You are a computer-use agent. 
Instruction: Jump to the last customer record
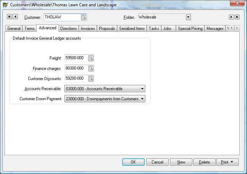pyautogui.click(x=237, y=17)
